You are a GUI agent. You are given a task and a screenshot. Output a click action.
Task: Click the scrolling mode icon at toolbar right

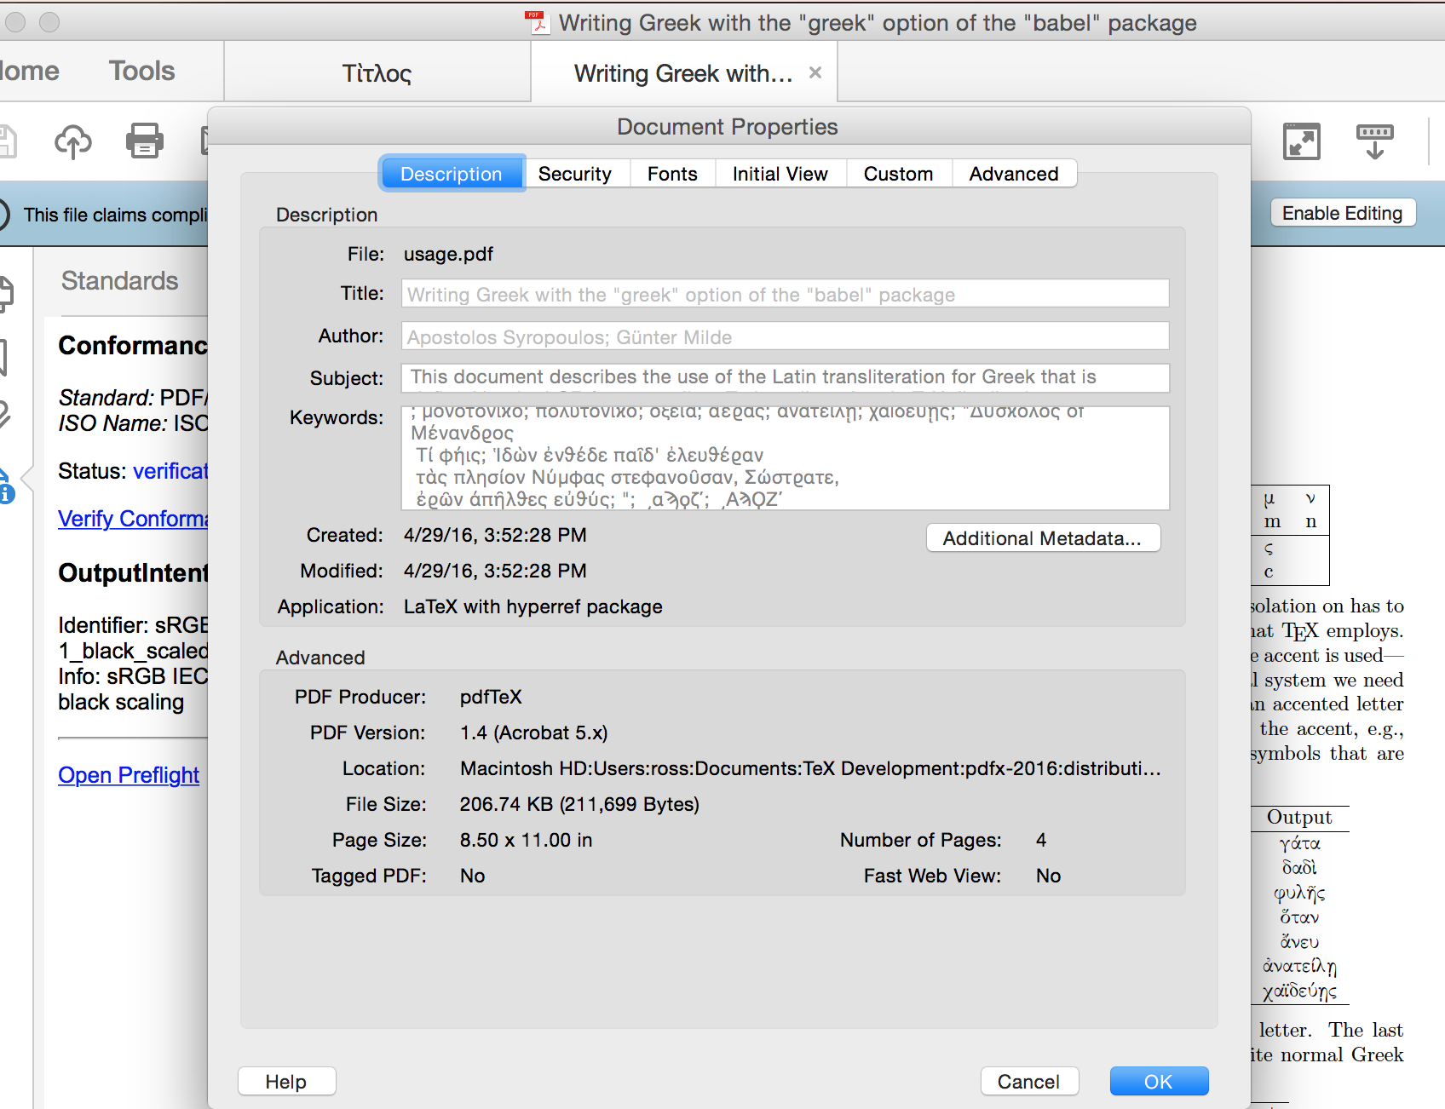[1374, 141]
